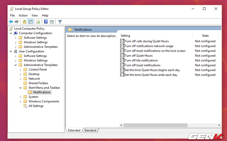This screenshot has height=141, width=227.
Task: Click Local Computer Policy root icon
Action: (x=11, y=28)
